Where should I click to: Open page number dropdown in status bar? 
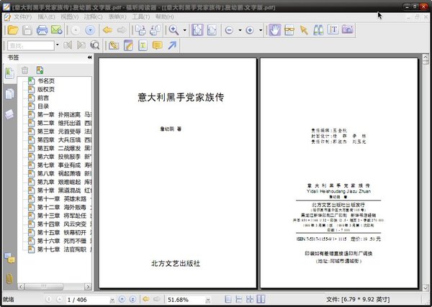[112, 300]
